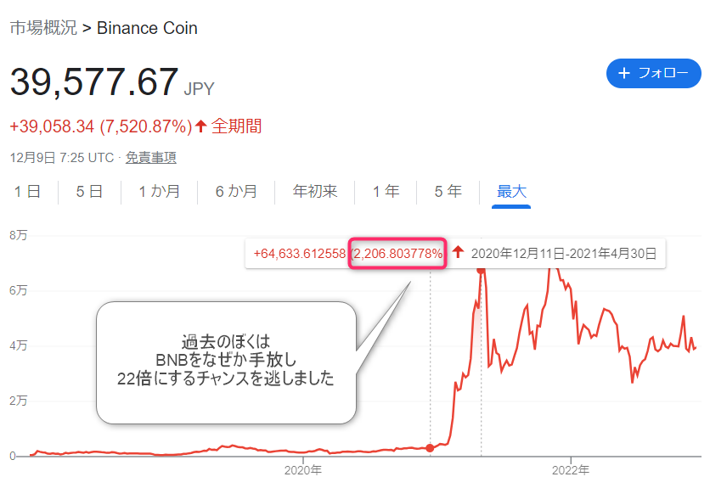This screenshot has width=710, height=488.
Task: Choose the 5年 range tab
Action: pos(448,192)
